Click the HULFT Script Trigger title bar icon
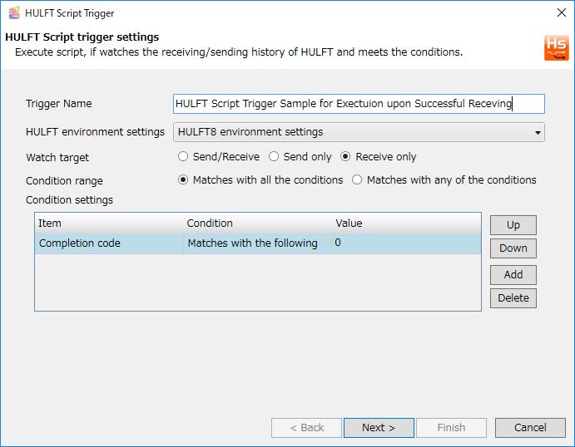The height and width of the screenshot is (447, 575). tap(14, 12)
